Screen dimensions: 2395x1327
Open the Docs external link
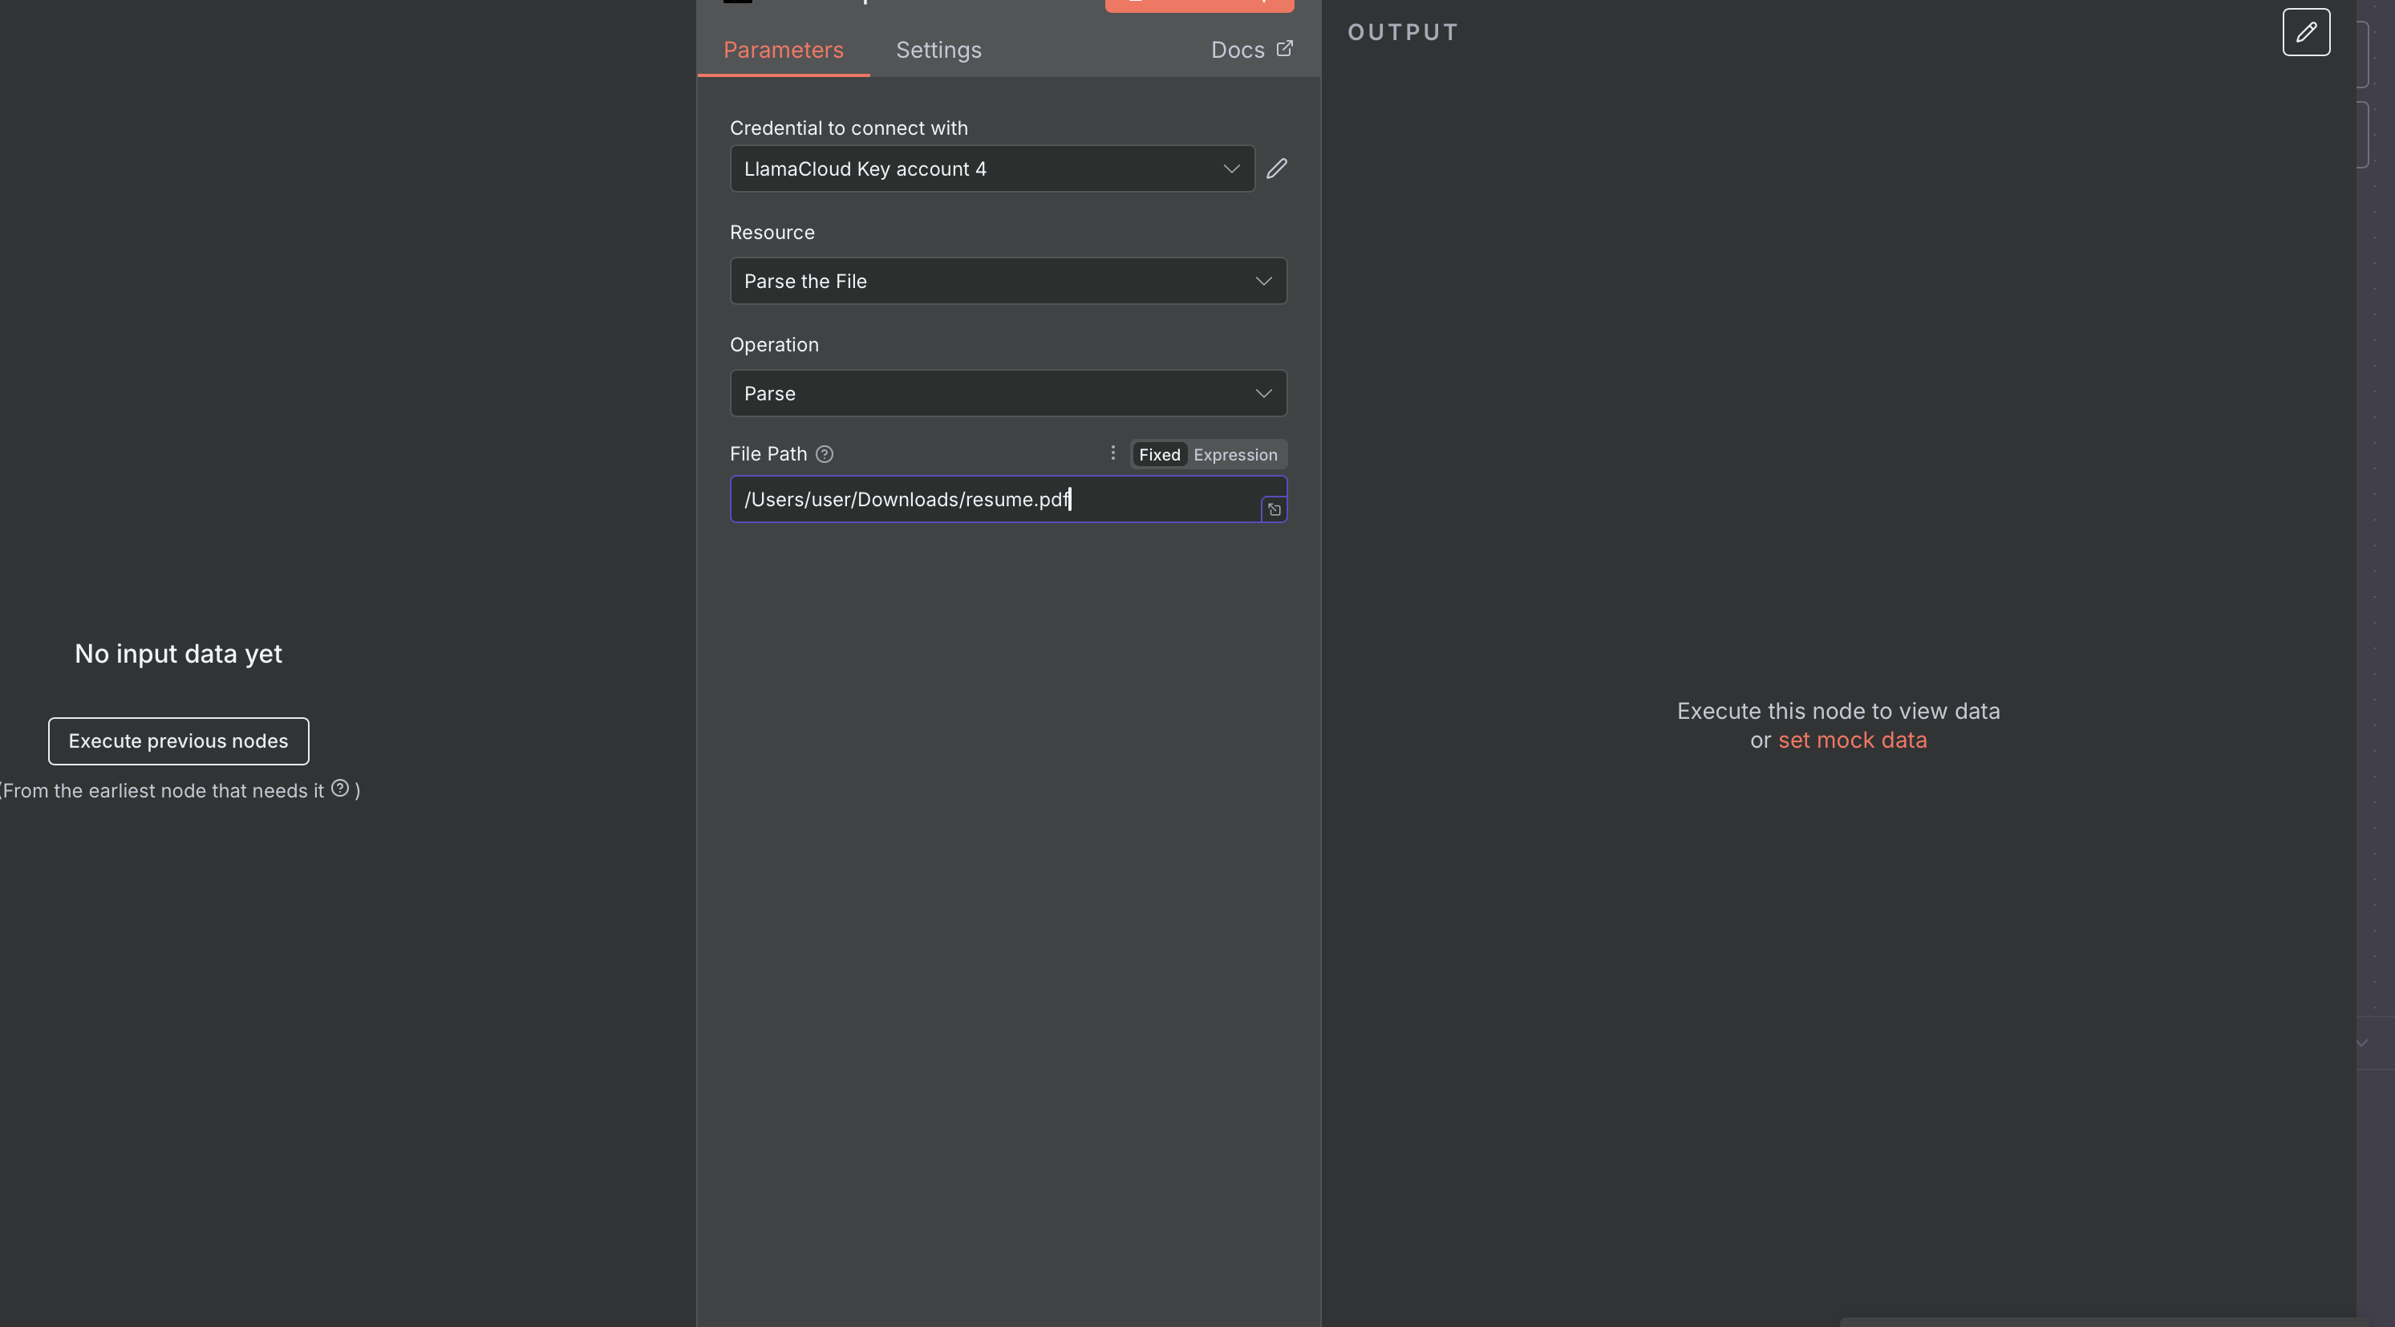coord(1250,51)
